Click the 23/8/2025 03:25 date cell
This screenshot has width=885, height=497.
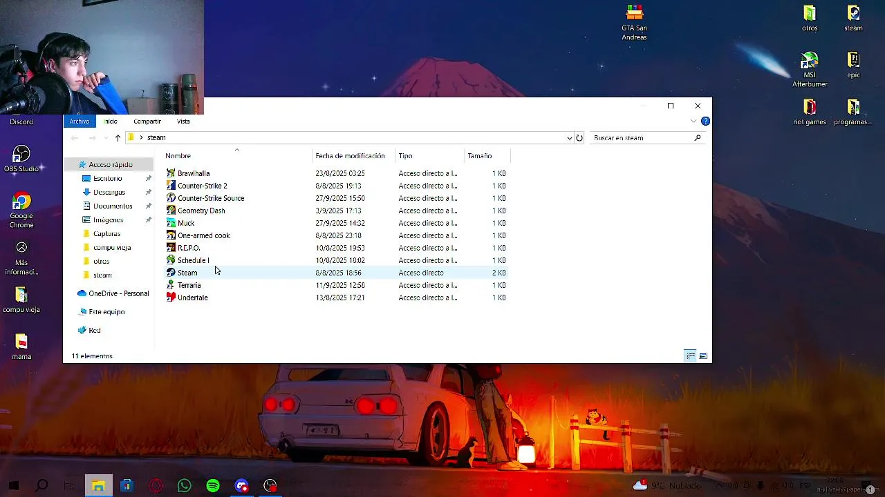pyautogui.click(x=340, y=173)
